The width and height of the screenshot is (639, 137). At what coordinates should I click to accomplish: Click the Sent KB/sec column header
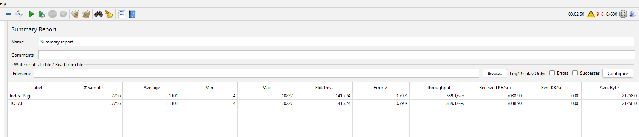[x=553, y=87]
